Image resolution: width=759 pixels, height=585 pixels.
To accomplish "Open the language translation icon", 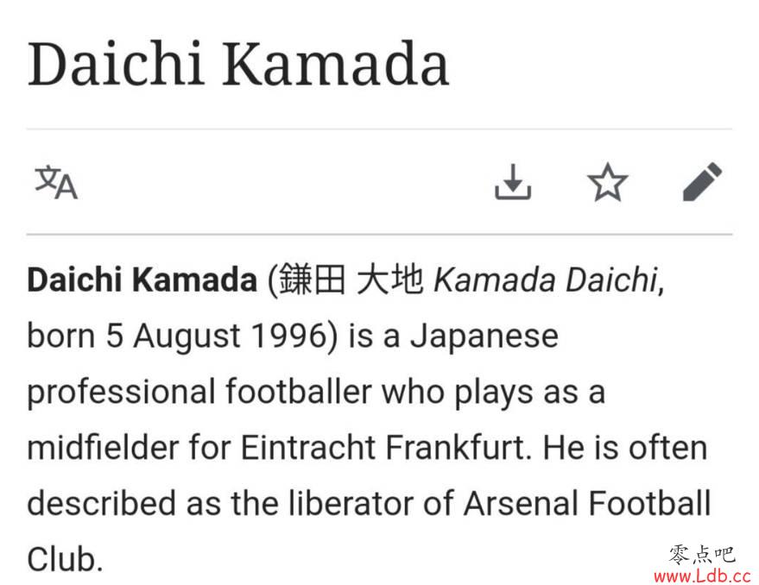I will 55,182.
